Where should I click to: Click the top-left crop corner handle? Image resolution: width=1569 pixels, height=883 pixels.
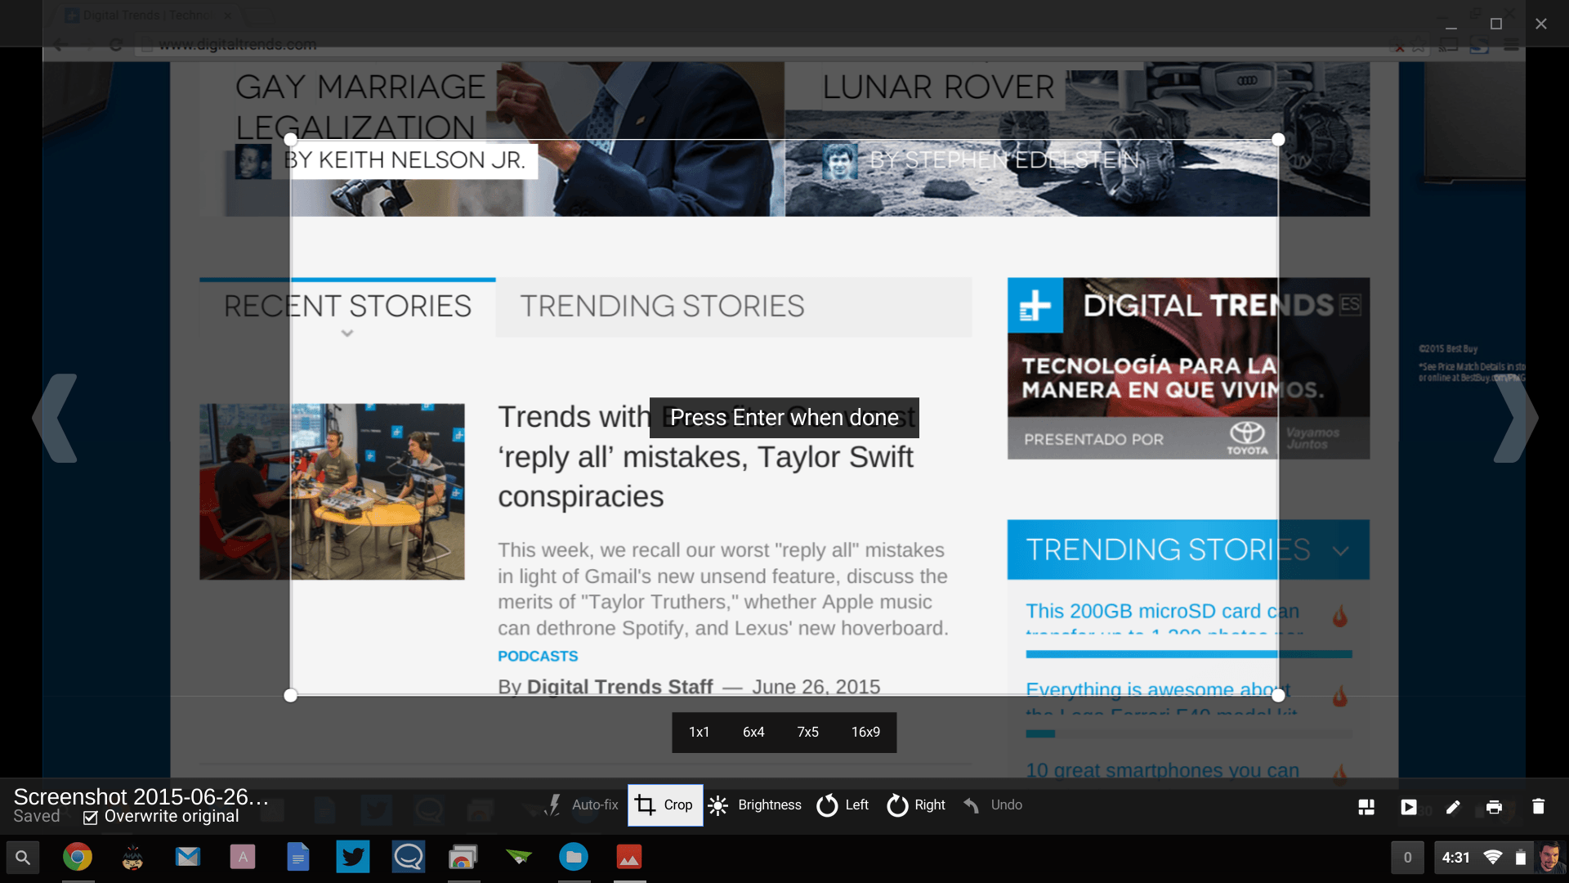[290, 140]
